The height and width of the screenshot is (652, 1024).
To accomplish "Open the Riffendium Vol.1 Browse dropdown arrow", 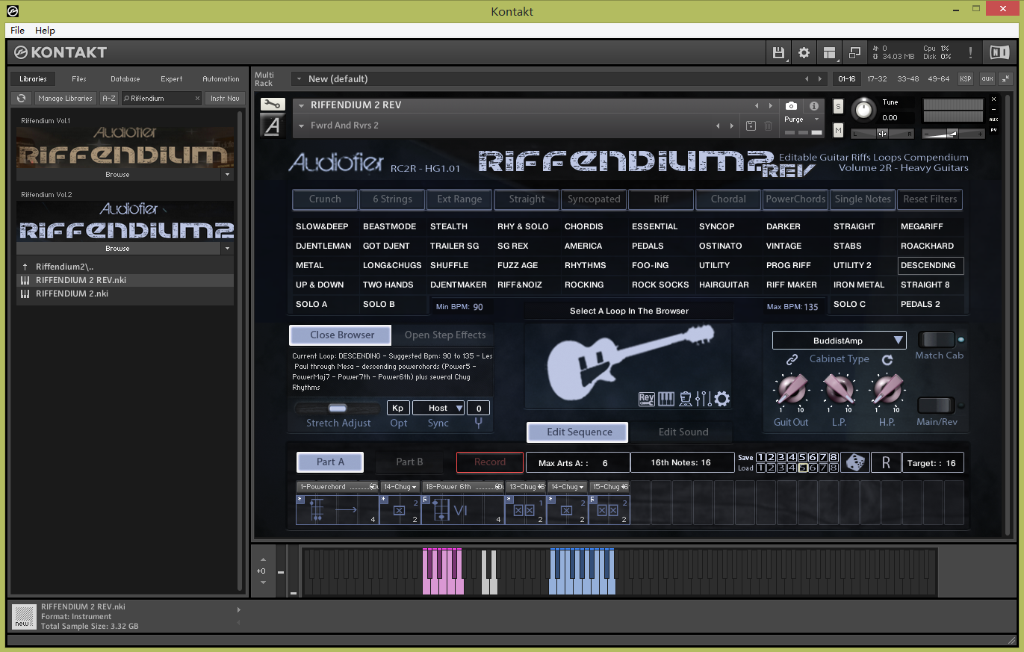I will (227, 175).
